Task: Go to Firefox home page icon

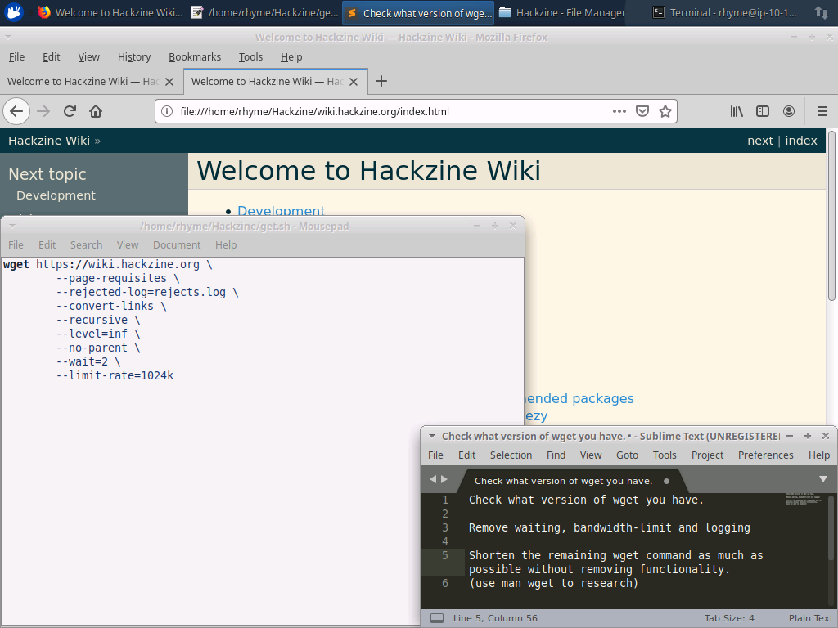Action: pos(96,111)
